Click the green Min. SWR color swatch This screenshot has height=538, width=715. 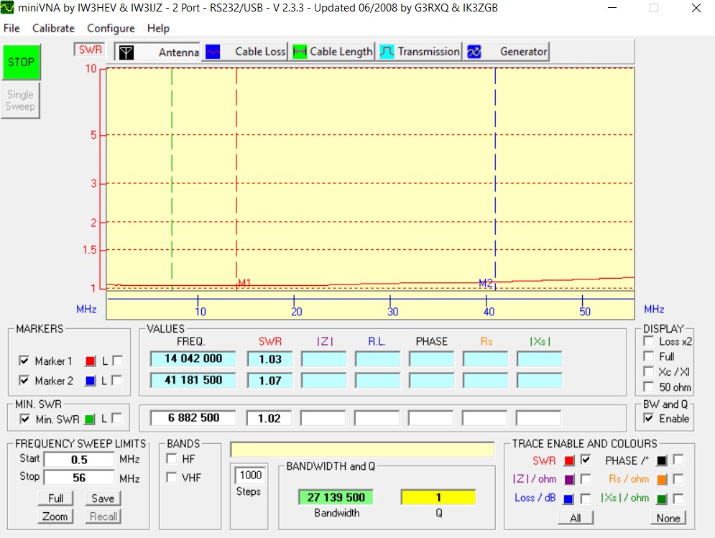pyautogui.click(x=91, y=418)
